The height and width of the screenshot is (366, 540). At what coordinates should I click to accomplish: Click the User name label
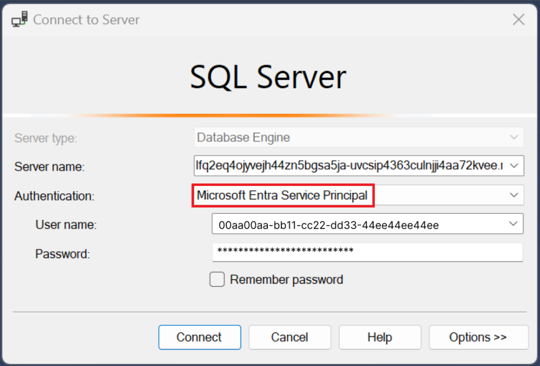click(x=66, y=225)
